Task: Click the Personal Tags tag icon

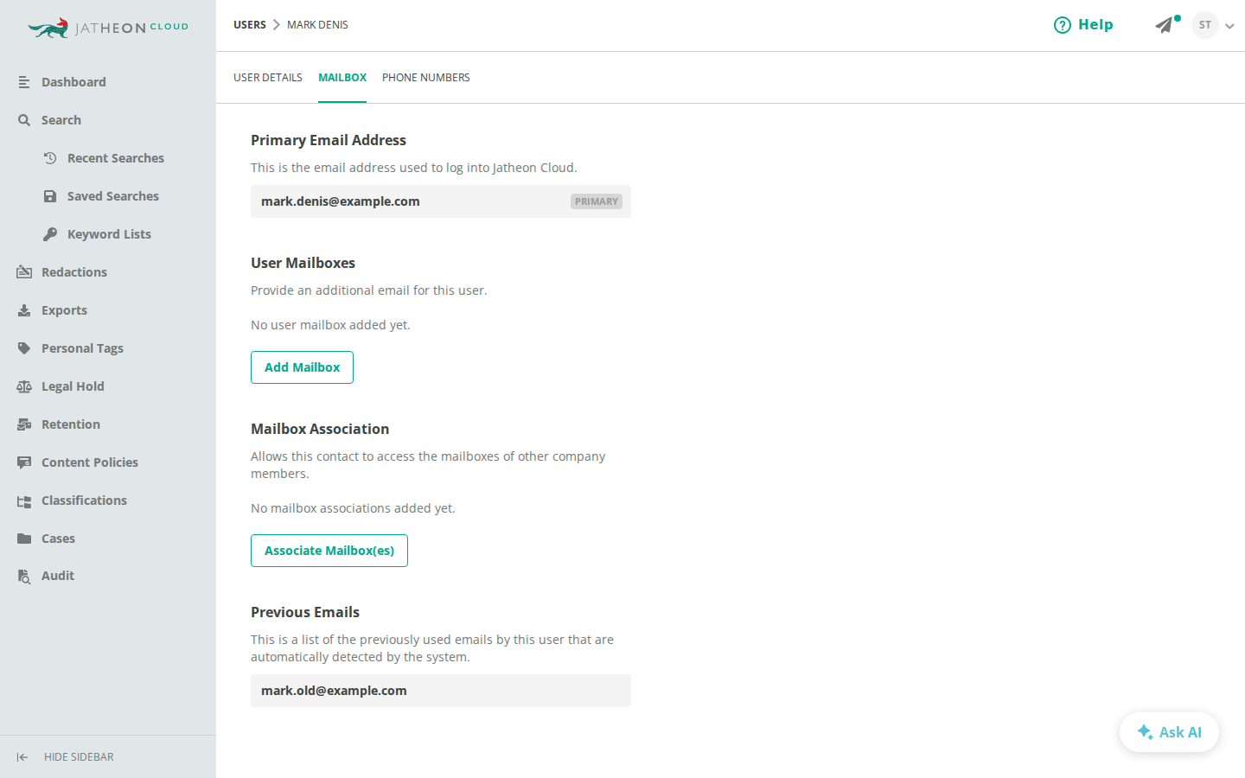Action: click(24, 348)
